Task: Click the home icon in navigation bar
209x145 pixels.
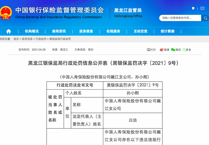Action: (9, 31)
